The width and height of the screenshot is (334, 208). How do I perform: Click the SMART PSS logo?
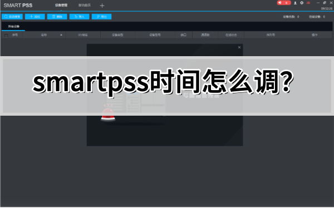tap(18, 6)
